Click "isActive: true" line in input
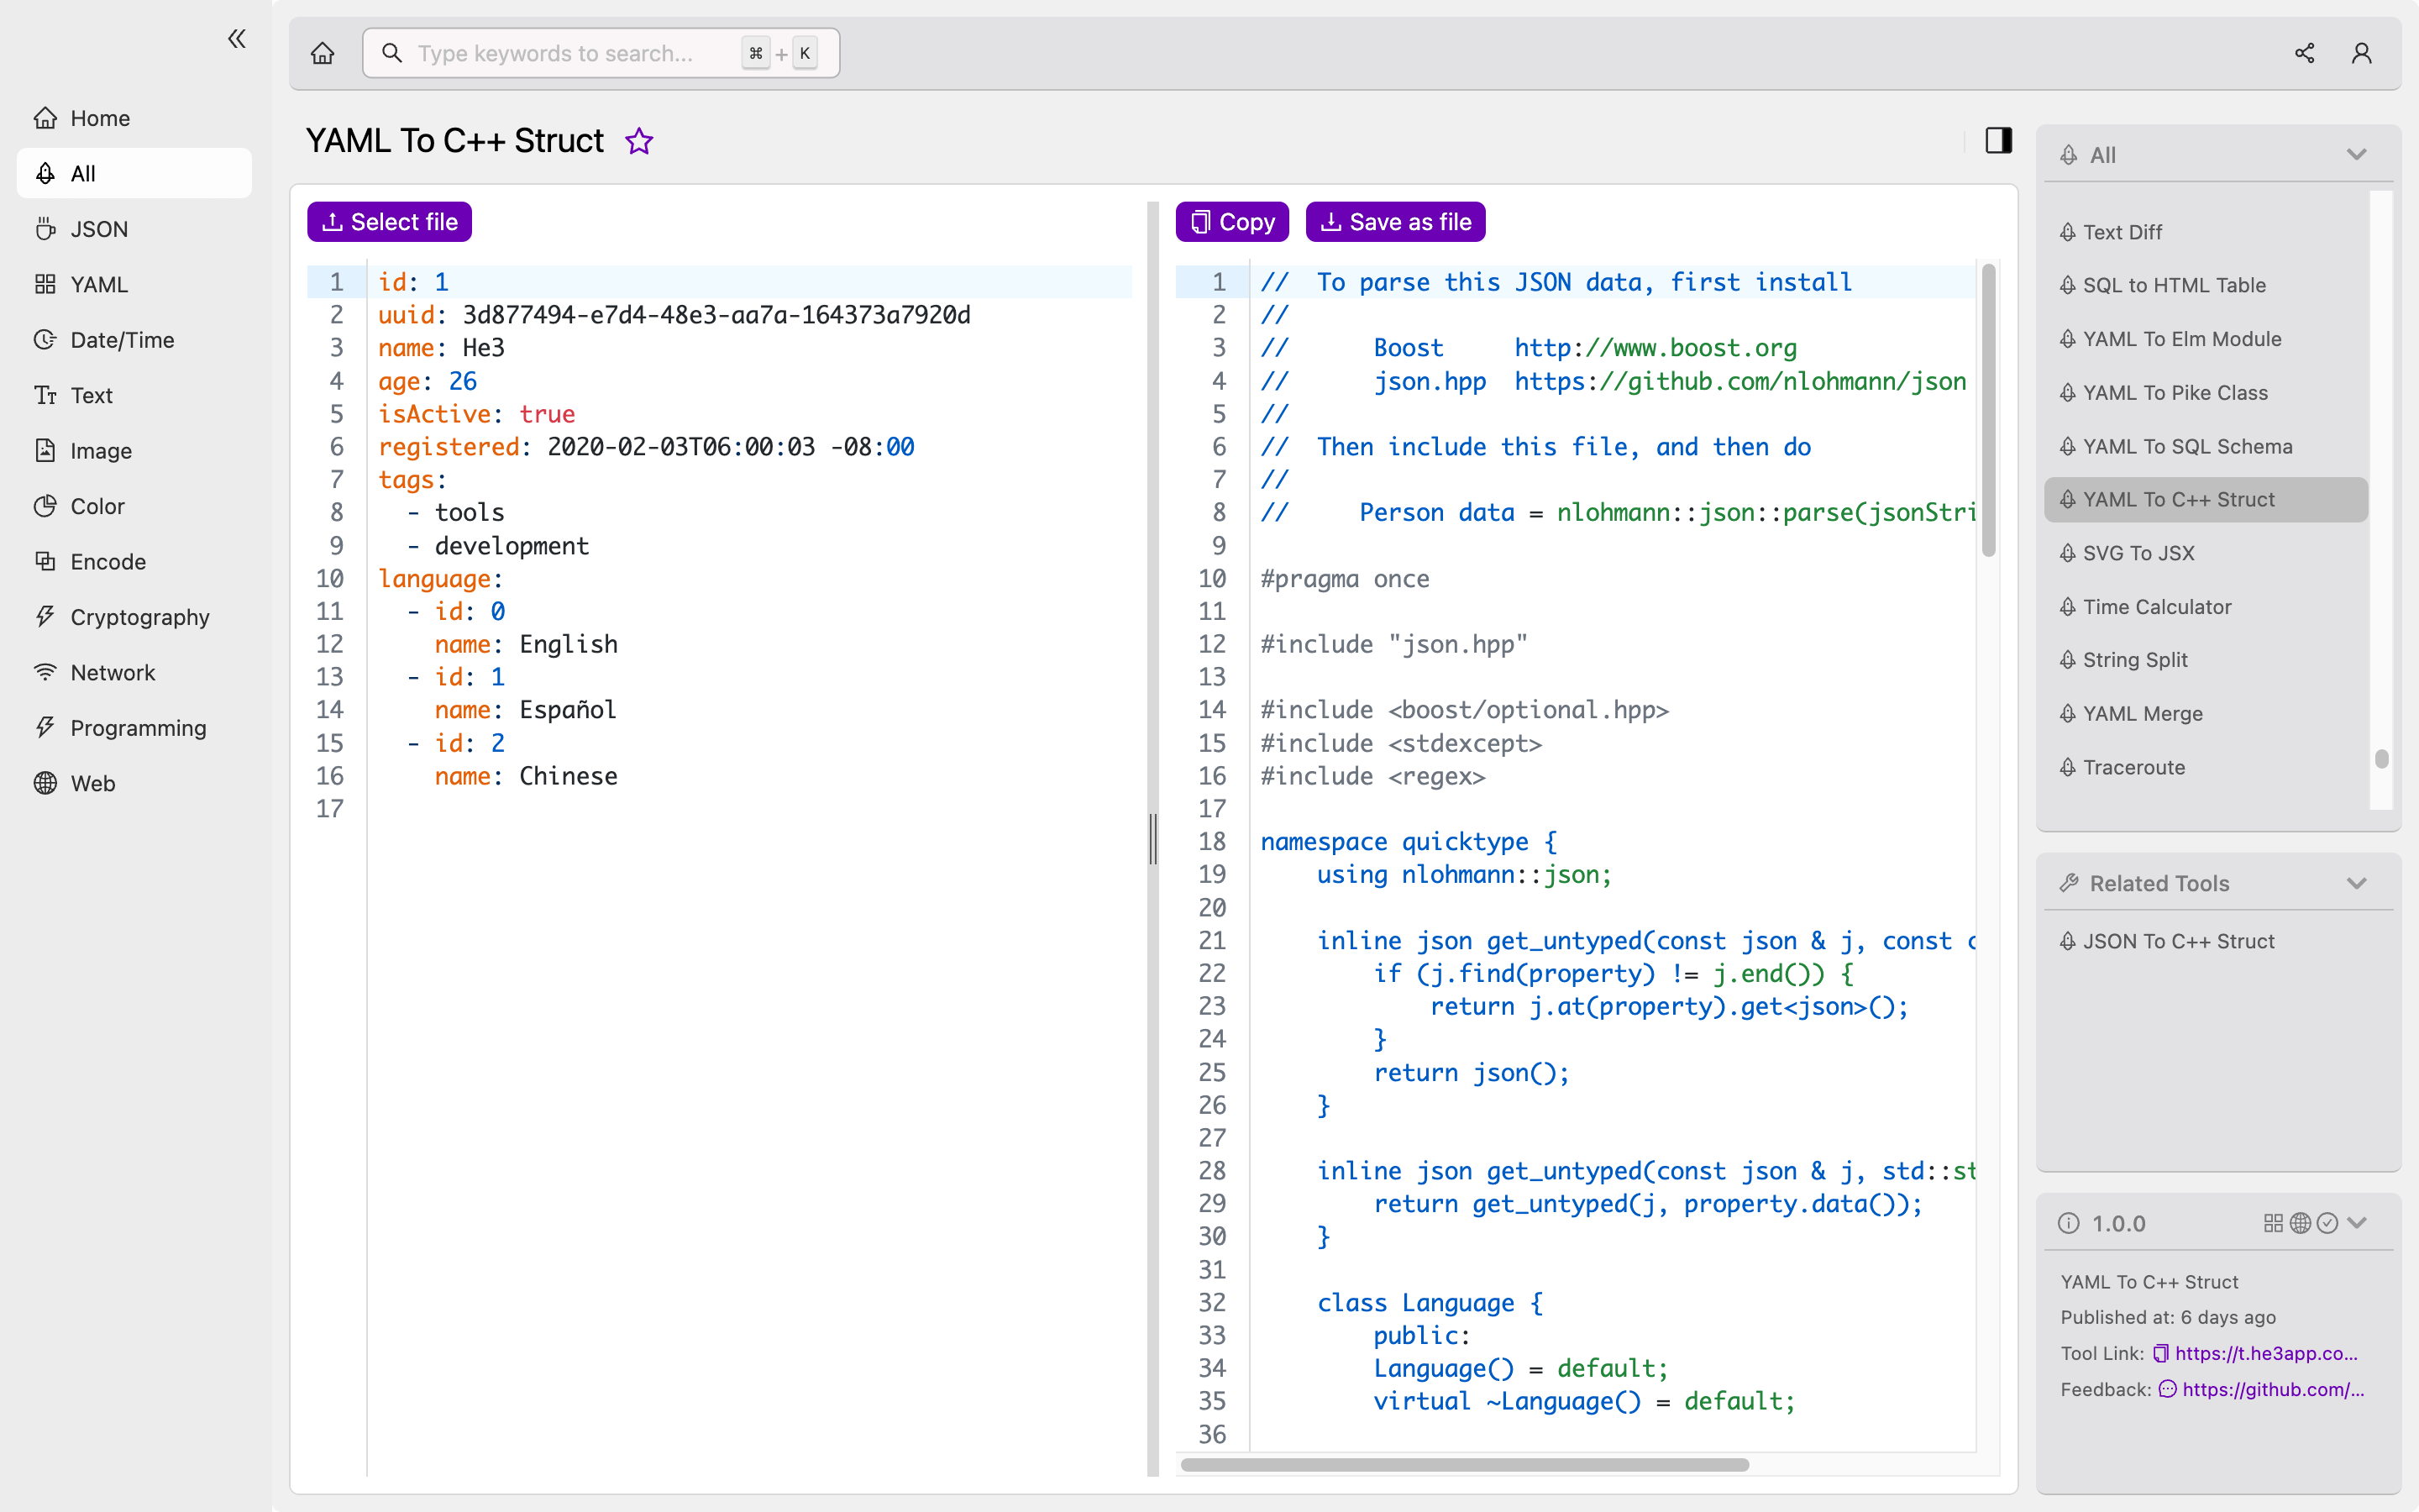2419x1512 pixels. [477, 414]
